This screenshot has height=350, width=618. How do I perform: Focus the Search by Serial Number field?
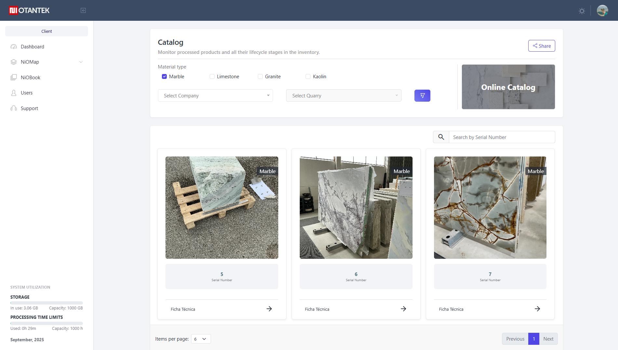click(502, 137)
